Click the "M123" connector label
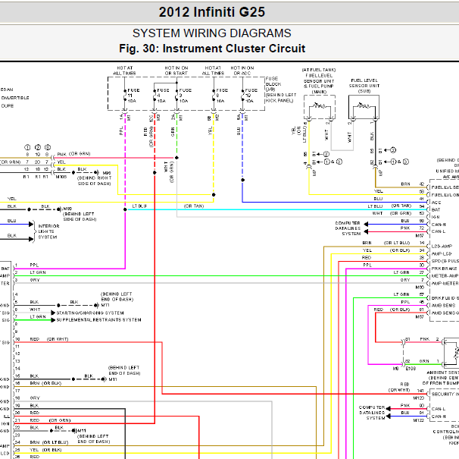459x459 pixels. tap(419, 398)
